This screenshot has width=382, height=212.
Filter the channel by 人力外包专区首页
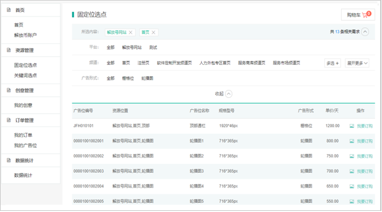tap(215, 63)
